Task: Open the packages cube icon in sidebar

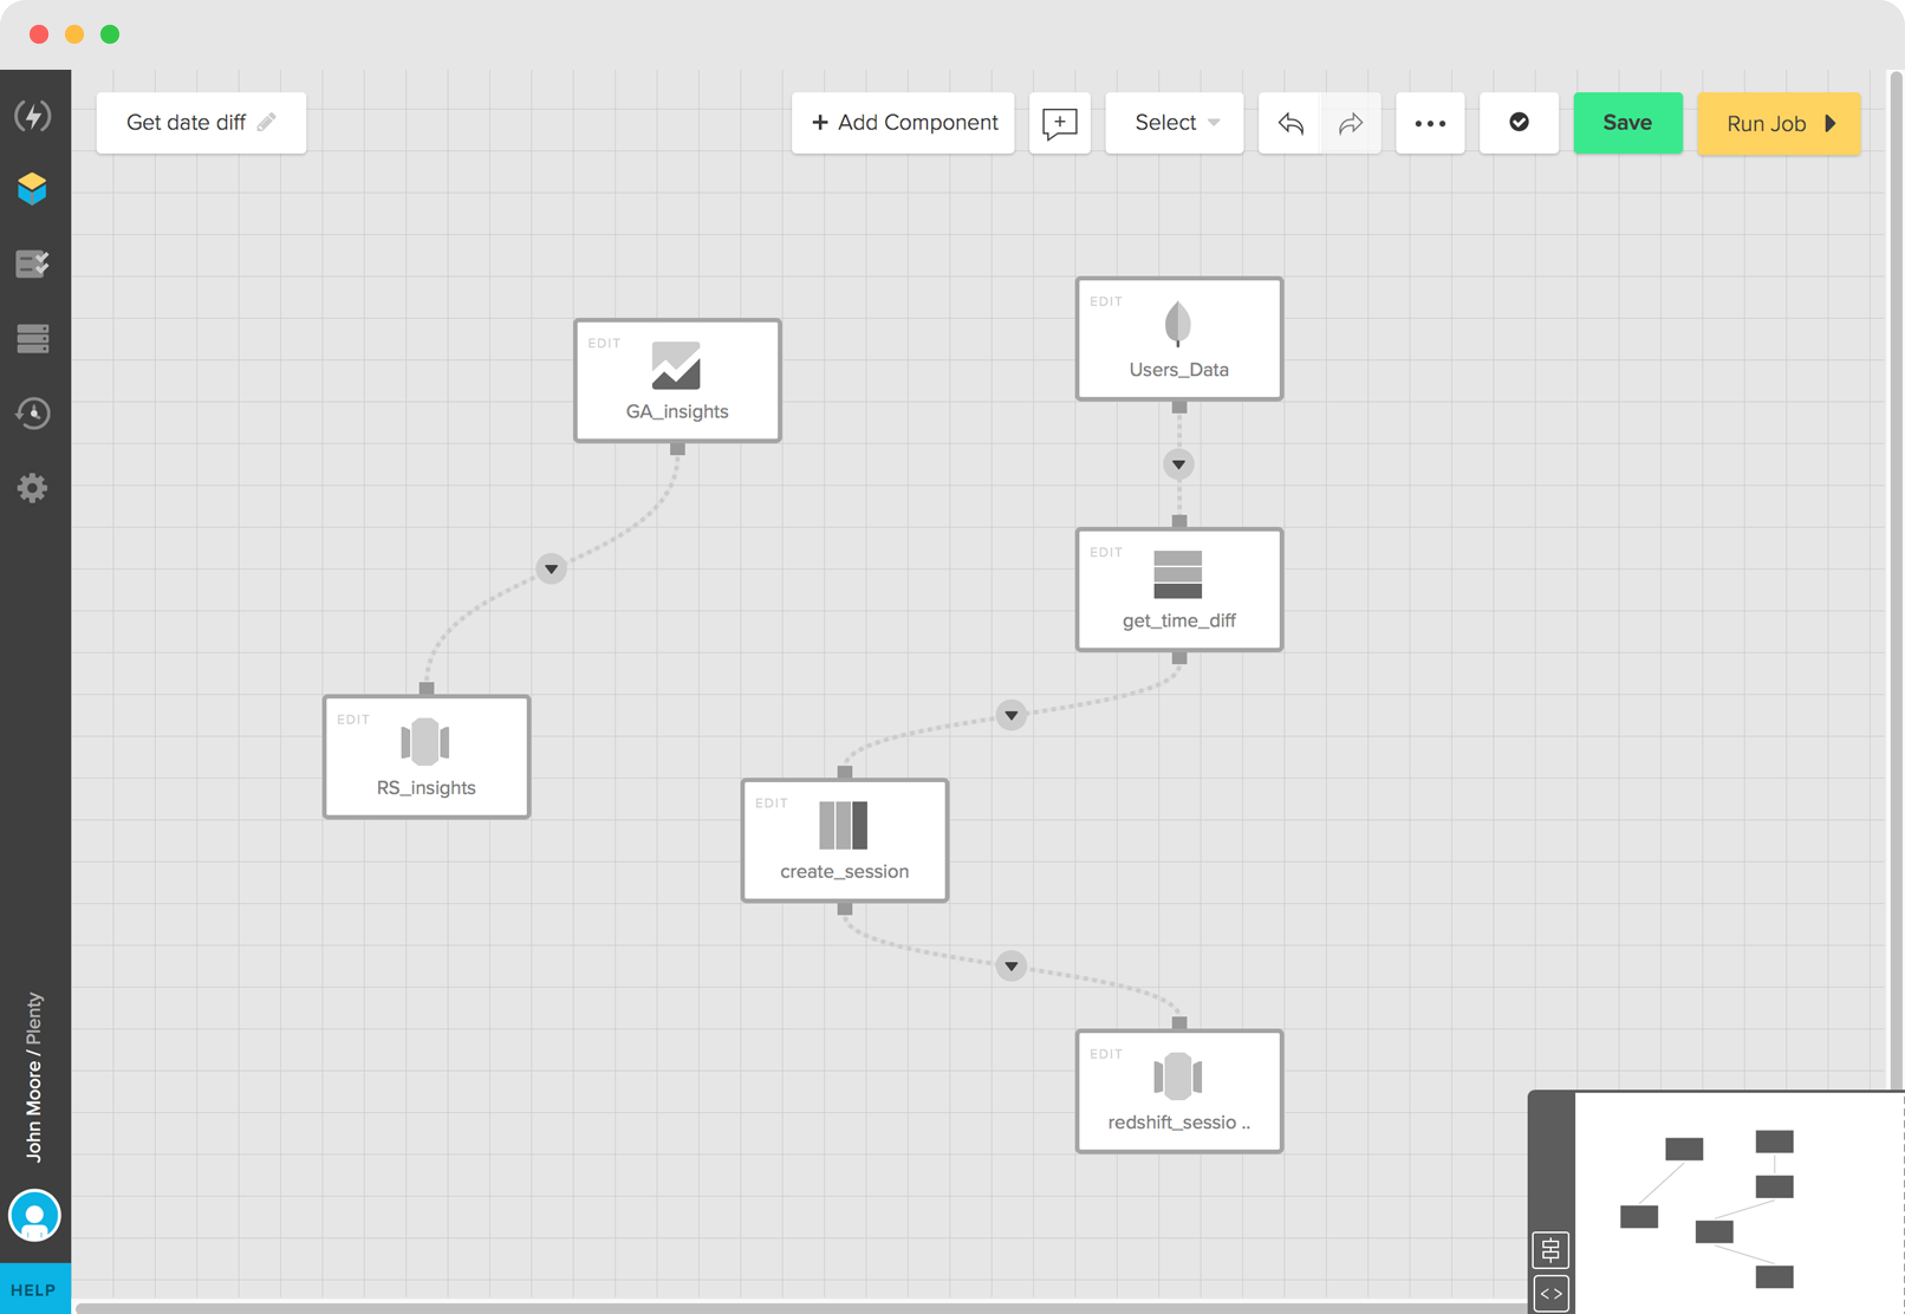Action: point(32,190)
